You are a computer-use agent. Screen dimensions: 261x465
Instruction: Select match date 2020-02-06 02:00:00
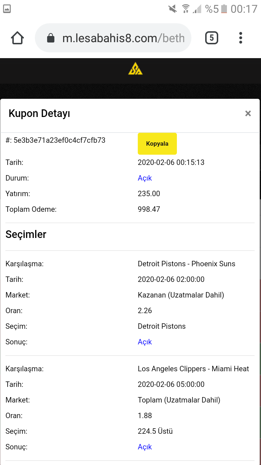pyautogui.click(x=171, y=279)
